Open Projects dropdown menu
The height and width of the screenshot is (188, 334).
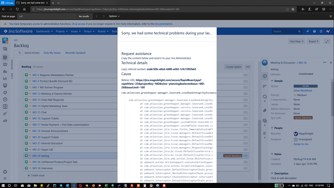(x=62, y=31)
